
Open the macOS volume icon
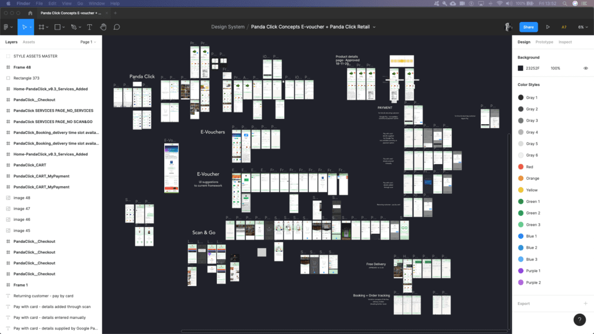pyautogui.click(x=509, y=3)
